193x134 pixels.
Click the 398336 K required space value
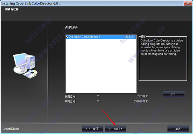pyautogui.click(x=142, y=96)
